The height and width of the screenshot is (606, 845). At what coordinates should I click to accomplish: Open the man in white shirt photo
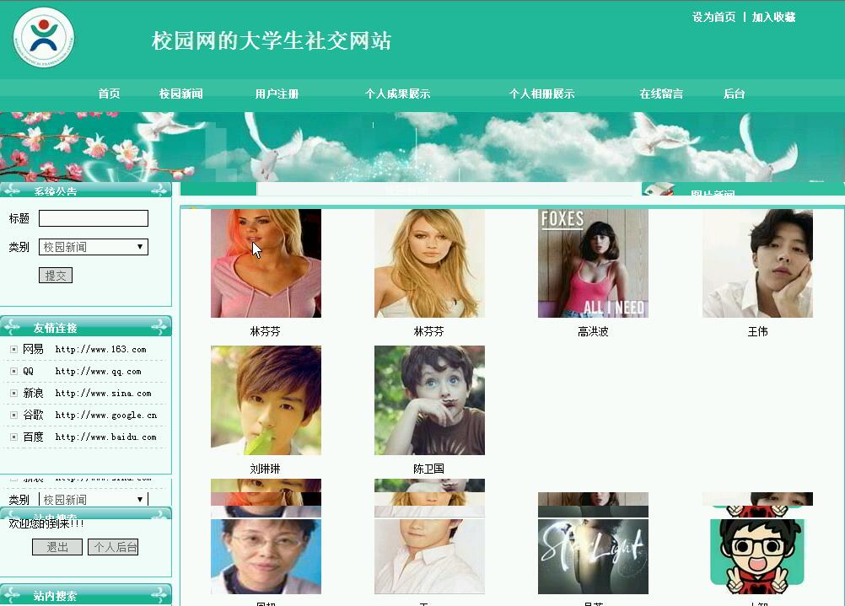coord(429,556)
